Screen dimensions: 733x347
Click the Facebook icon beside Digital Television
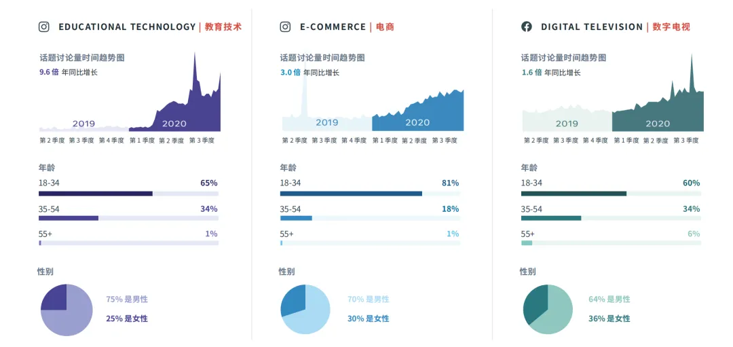coord(527,26)
